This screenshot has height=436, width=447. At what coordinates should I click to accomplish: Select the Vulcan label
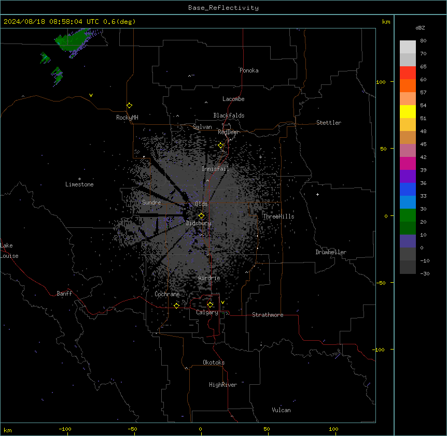coord(282,410)
